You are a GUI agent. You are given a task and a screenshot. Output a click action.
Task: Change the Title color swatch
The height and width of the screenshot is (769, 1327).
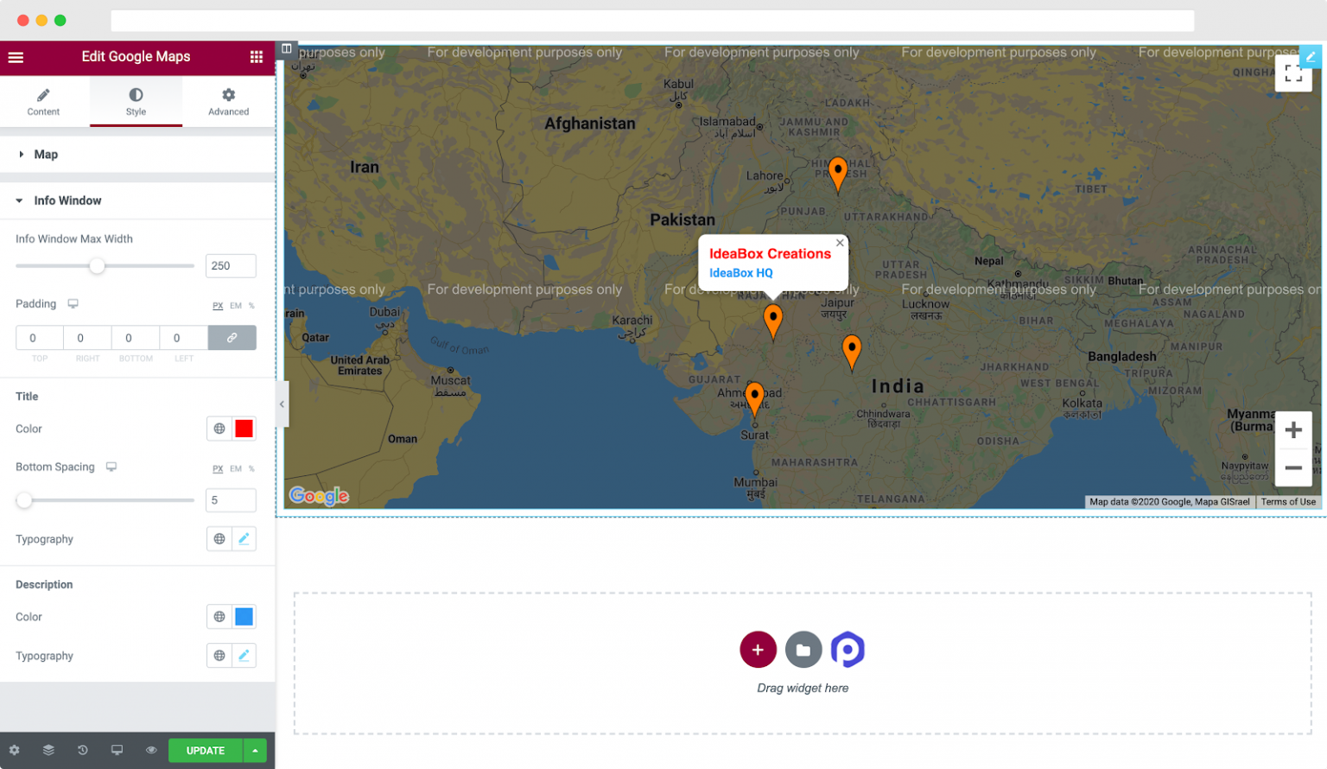[243, 428]
